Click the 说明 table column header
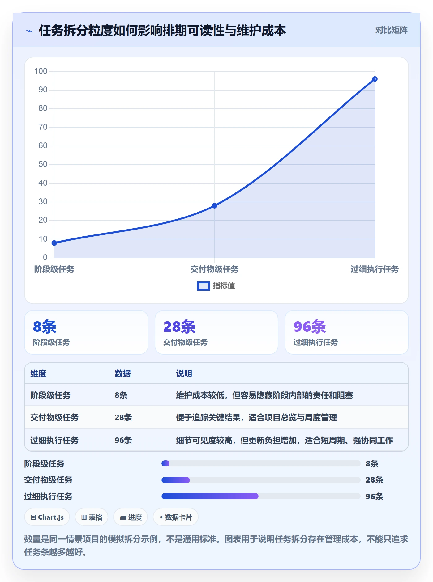433x582 pixels. point(184,373)
